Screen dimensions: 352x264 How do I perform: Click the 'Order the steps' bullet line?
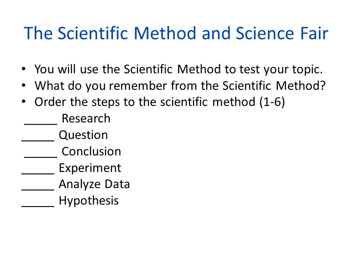tap(159, 102)
